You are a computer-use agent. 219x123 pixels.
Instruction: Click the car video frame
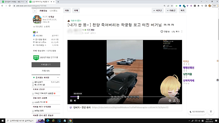click(125, 72)
